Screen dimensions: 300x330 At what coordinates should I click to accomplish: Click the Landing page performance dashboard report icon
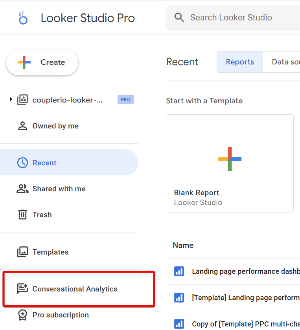click(179, 271)
